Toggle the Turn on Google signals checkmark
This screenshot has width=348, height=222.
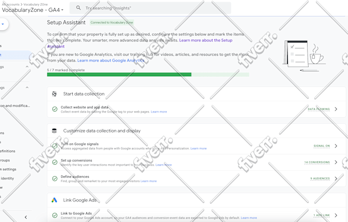click(55, 146)
